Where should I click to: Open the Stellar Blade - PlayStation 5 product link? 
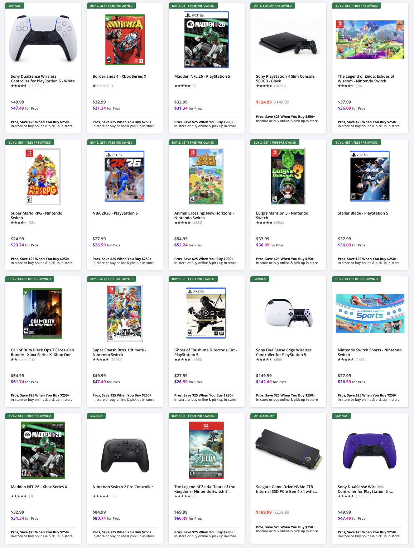[x=362, y=213]
